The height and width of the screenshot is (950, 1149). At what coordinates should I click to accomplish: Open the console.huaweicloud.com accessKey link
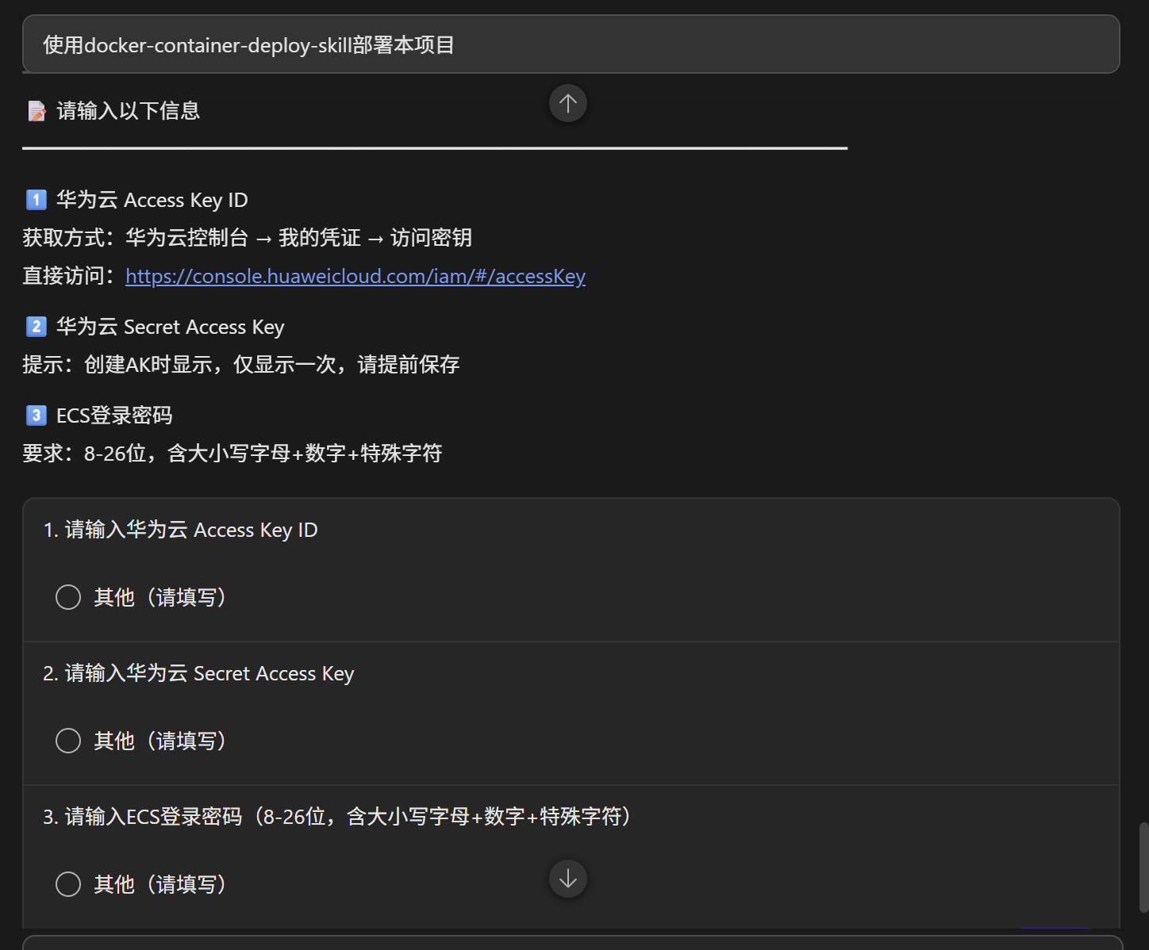click(355, 276)
